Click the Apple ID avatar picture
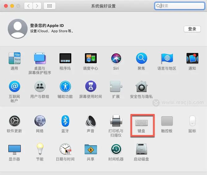The height and width of the screenshot is (175, 207). coord(18,29)
